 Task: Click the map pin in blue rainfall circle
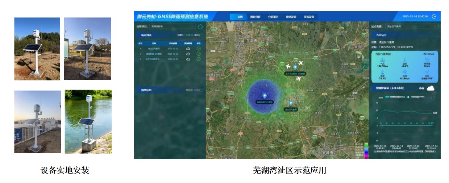(265, 96)
